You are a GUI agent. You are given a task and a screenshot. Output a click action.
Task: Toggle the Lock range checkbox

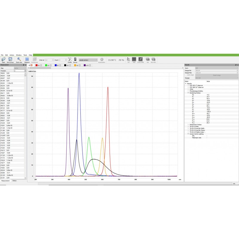coord(186,75)
